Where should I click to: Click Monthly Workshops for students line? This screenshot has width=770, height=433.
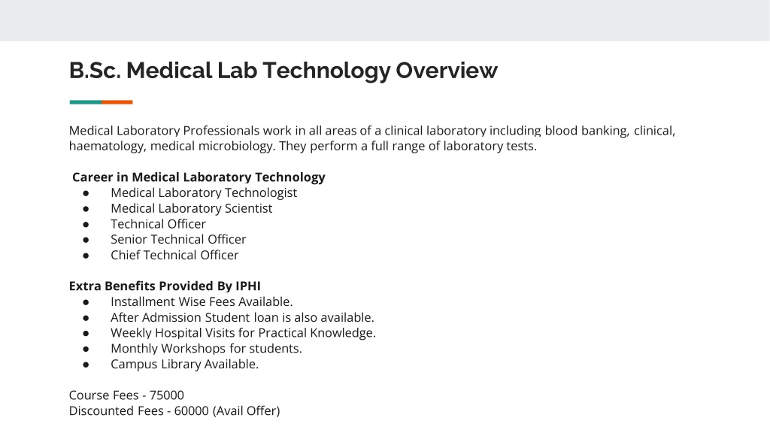(206, 349)
